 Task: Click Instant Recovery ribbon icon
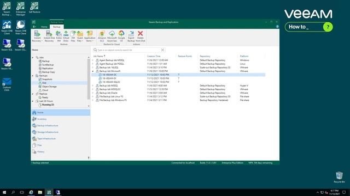pos(37,36)
